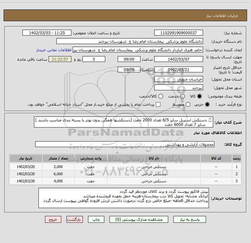251x243 pixels.
Task: Click the buyer organization name field
Action: (130, 41)
